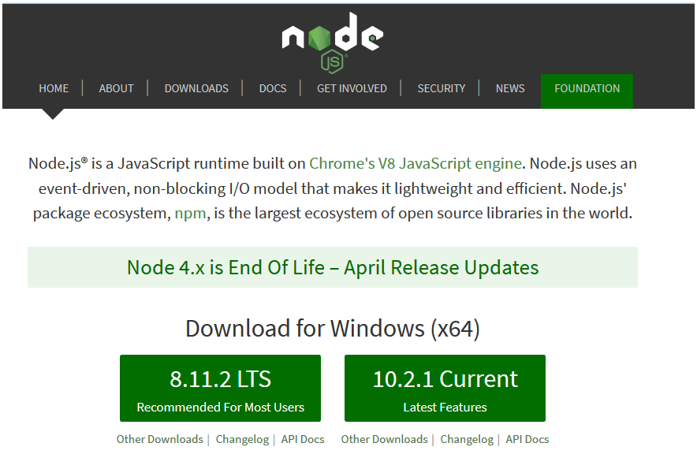Open the DOCS nav item
Screen dimensions: 697x458
coord(273,88)
